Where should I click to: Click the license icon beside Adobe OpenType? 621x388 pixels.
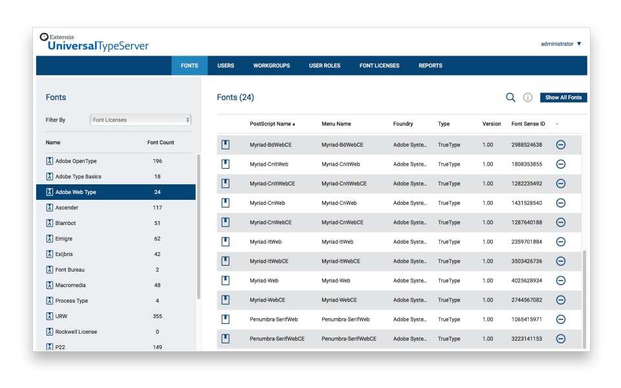50,161
